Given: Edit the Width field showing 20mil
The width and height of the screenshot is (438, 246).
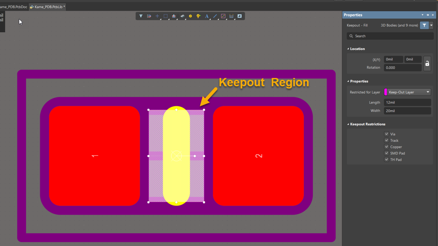Looking at the screenshot, I should (x=407, y=111).
